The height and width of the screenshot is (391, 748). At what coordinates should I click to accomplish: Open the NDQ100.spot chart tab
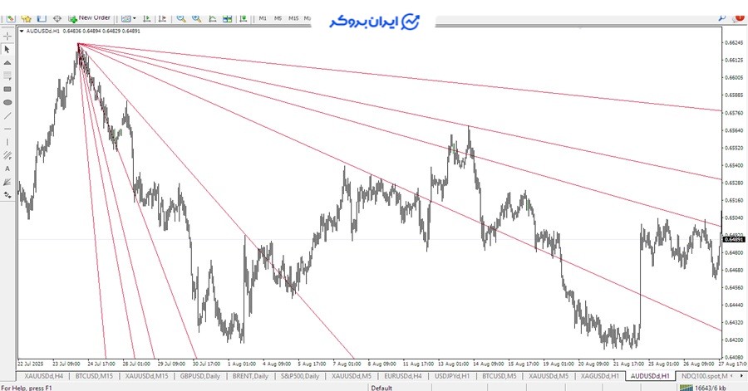pos(704,376)
